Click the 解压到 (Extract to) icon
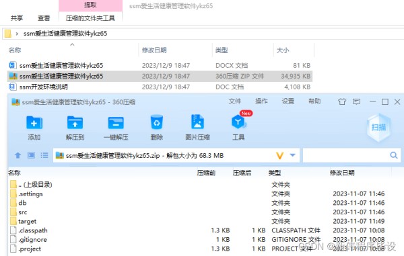404x256 pixels. (75, 122)
